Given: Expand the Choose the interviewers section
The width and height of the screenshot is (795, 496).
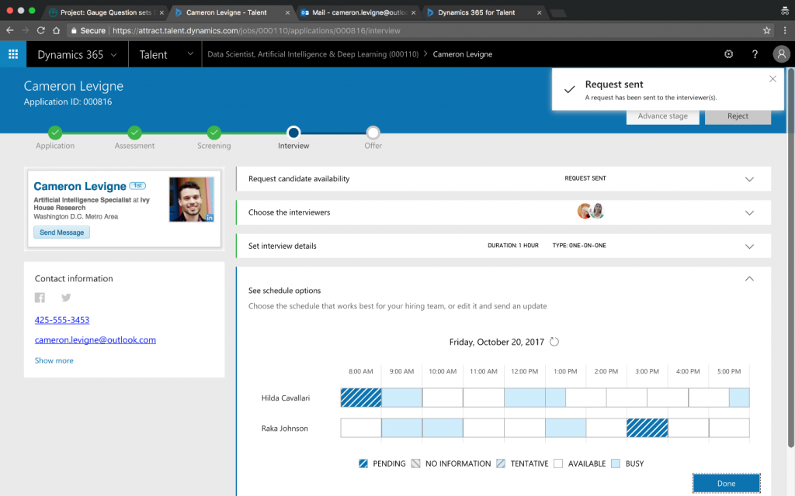Looking at the screenshot, I should (x=749, y=212).
